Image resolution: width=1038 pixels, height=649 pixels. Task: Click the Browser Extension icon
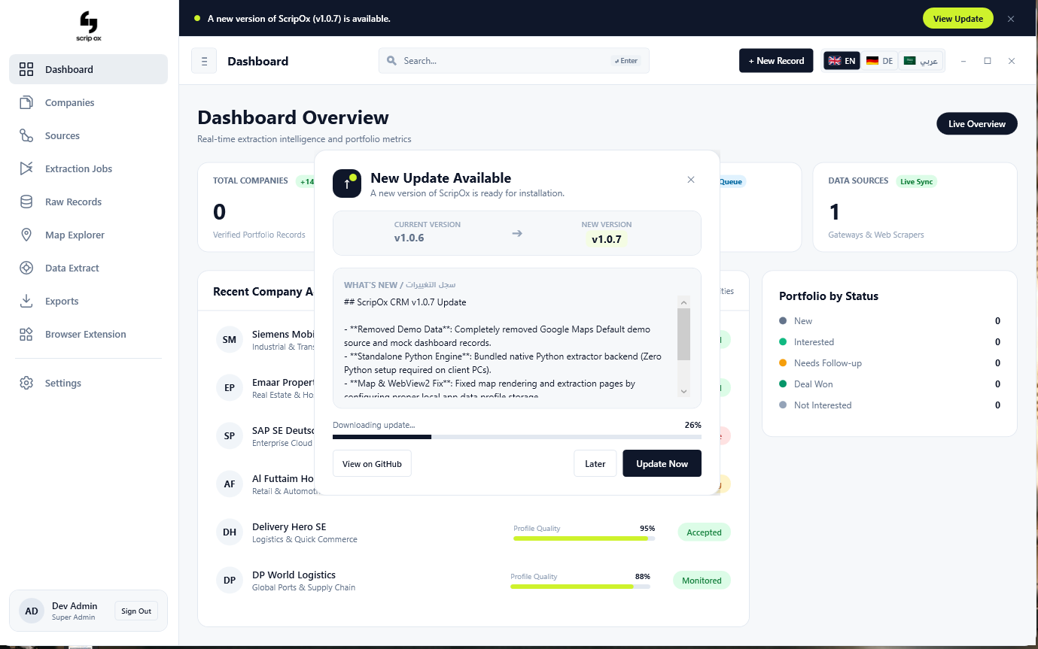tap(26, 334)
